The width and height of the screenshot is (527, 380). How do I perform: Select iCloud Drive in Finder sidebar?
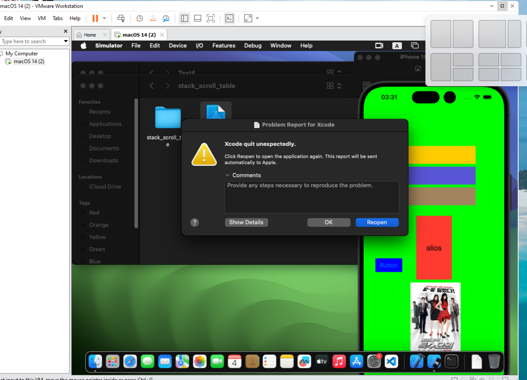click(105, 187)
